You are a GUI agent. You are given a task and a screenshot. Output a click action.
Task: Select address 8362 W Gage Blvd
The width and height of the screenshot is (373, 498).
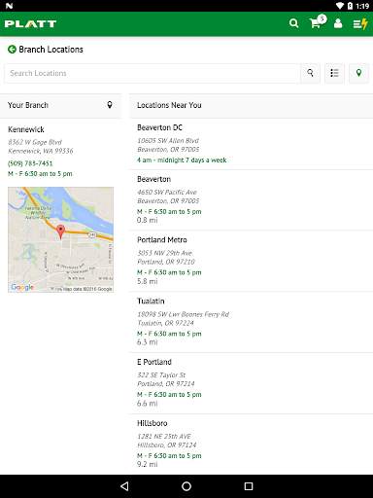[x=35, y=142]
